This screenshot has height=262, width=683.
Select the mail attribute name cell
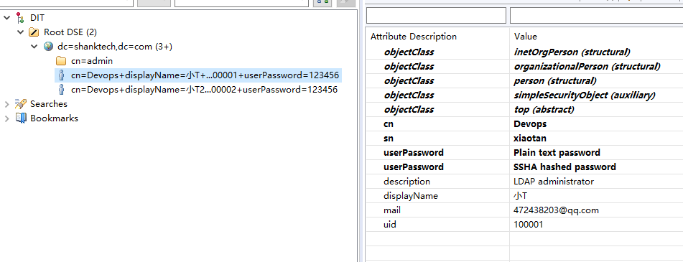[x=392, y=210]
